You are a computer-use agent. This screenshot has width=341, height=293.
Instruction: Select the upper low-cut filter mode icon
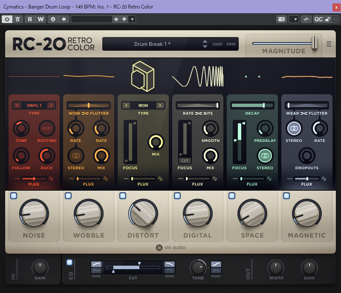(96, 264)
